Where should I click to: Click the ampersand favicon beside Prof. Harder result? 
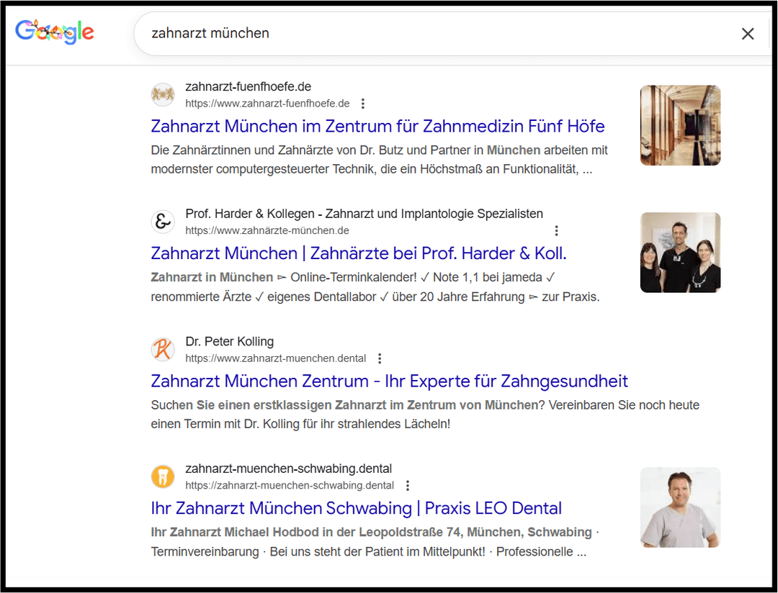[x=163, y=222]
